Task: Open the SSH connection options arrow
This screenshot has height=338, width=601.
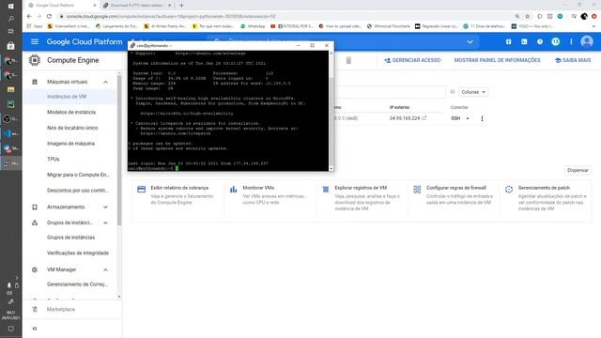Action: click(x=468, y=118)
